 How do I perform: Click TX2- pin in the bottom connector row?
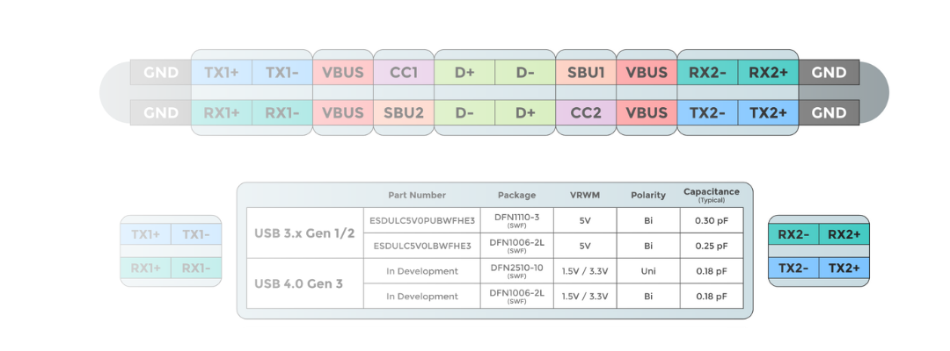[x=707, y=112]
